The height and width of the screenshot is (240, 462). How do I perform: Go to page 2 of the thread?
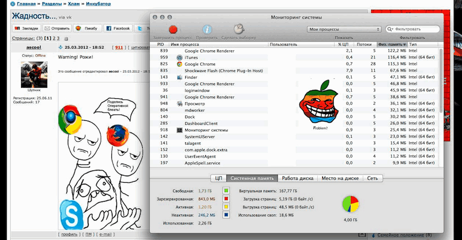pos(54,38)
